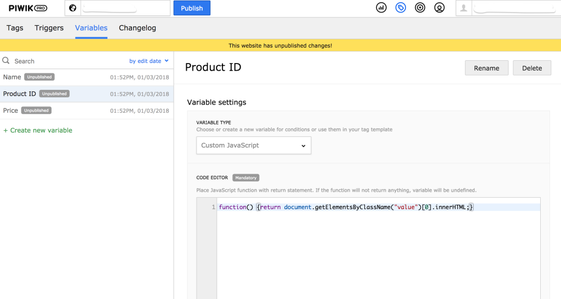Open the audience profile circle icon

coord(439,8)
